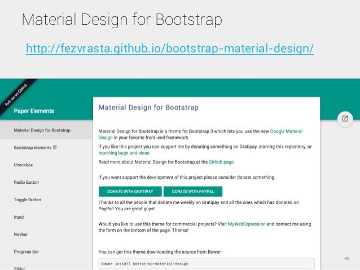Click the round open-in-new-window button
360x270 pixels.
click(x=345, y=118)
